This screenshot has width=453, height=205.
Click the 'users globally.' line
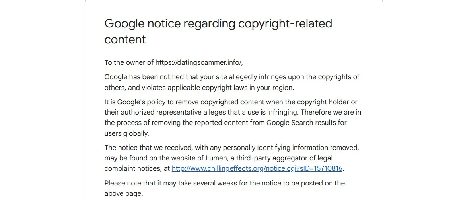[x=126, y=134]
